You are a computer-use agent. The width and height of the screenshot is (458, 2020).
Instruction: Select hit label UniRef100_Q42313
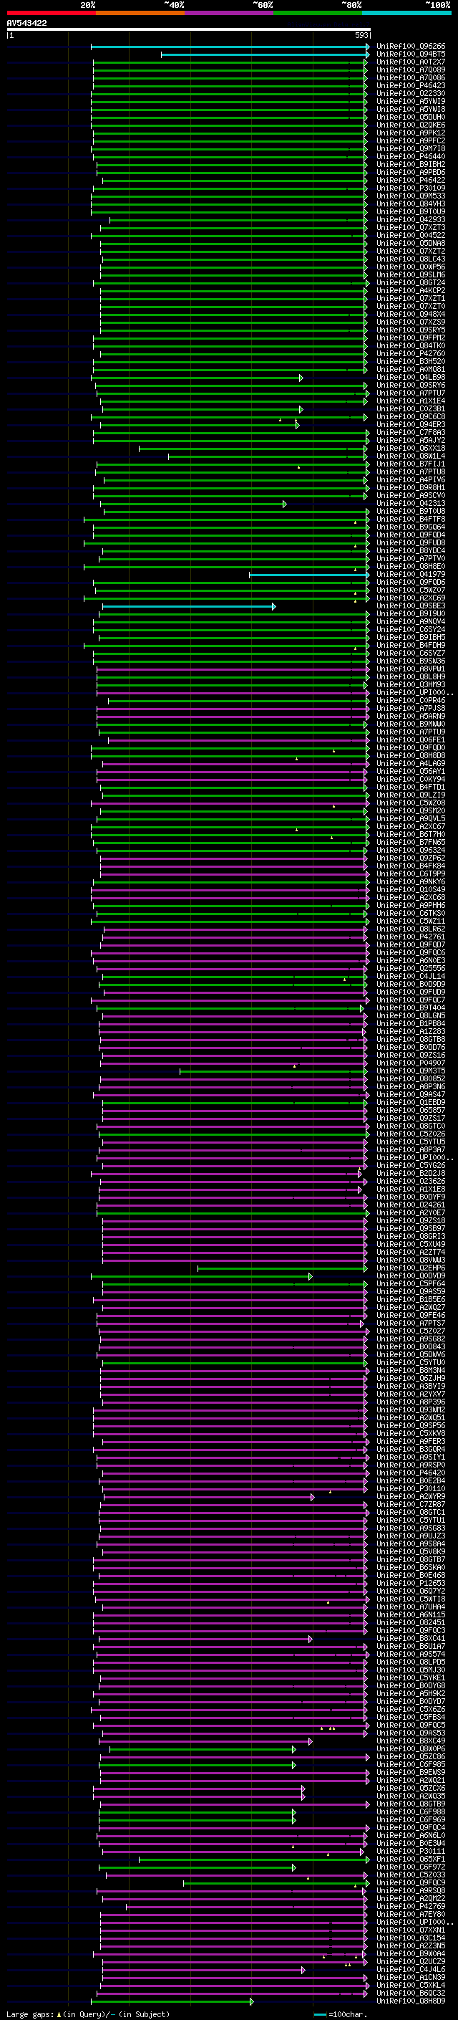tap(410, 504)
